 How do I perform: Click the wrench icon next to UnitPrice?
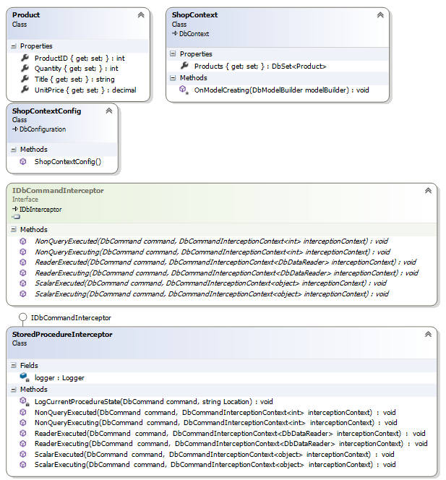click(25, 90)
